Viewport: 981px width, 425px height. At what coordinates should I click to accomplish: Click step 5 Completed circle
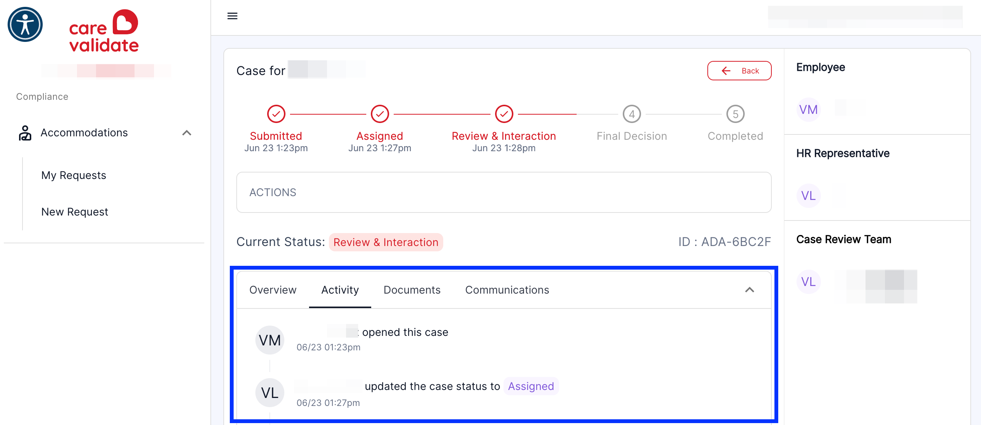coord(736,114)
